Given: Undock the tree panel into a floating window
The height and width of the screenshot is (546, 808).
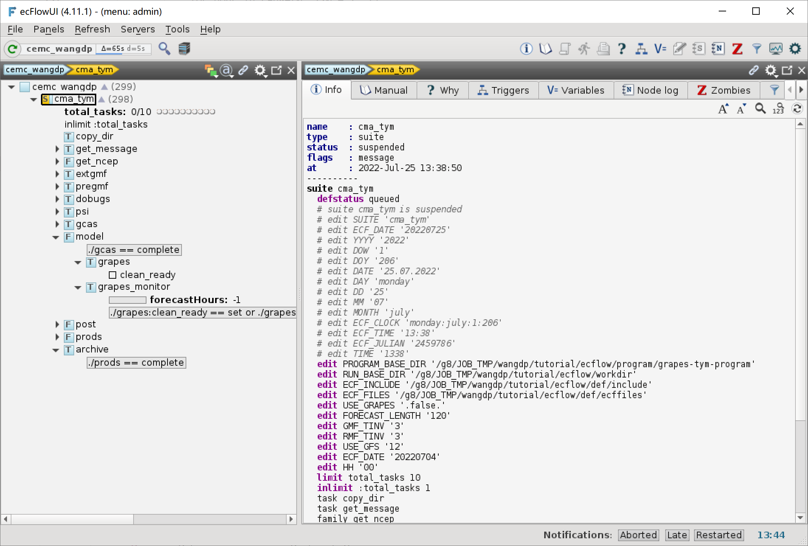Looking at the screenshot, I should 276,70.
